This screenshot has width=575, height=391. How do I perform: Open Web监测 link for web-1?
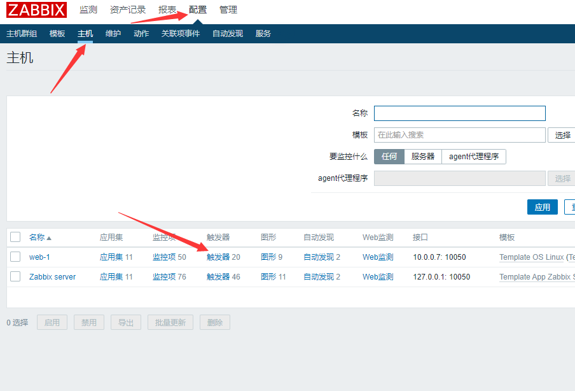[x=378, y=257]
